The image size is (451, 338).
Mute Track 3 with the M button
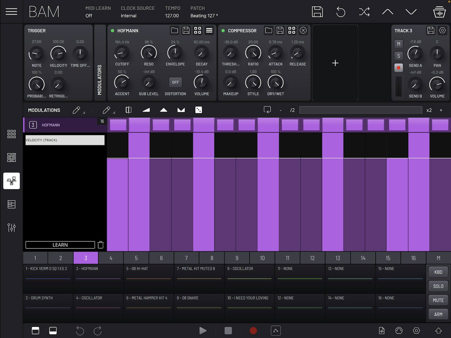tap(398, 44)
